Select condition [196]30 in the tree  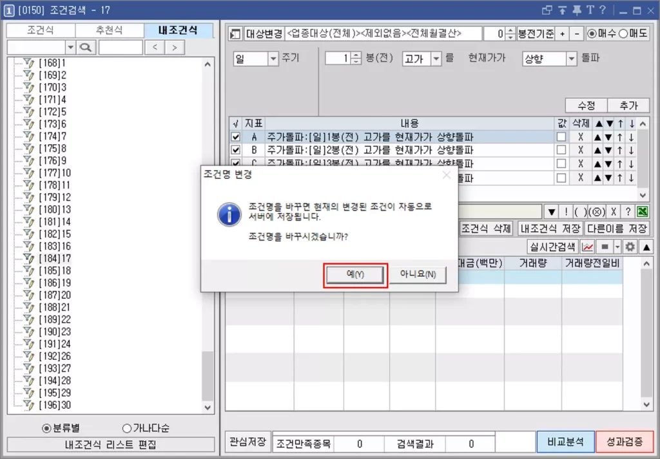[x=55, y=405]
